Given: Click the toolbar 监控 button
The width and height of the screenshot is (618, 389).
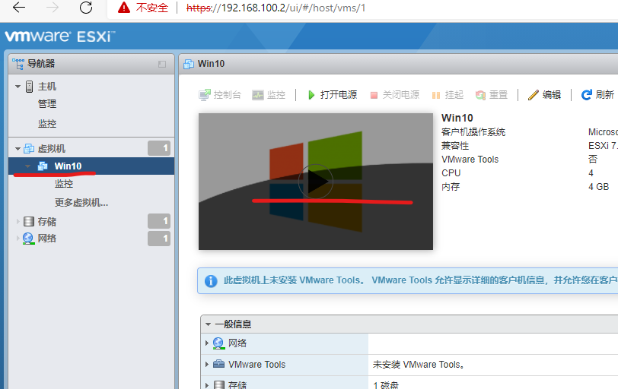Looking at the screenshot, I should coord(269,95).
